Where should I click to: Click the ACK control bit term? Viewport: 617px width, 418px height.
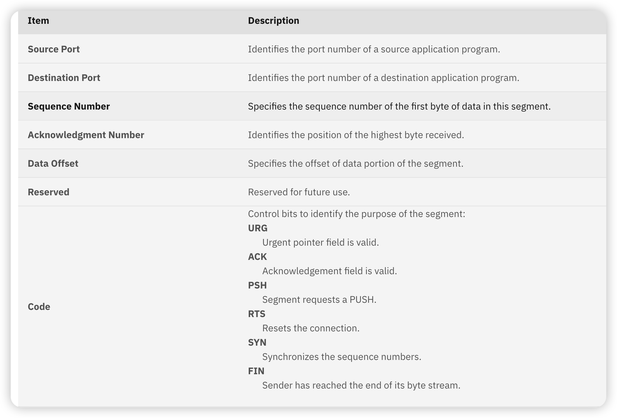257,257
